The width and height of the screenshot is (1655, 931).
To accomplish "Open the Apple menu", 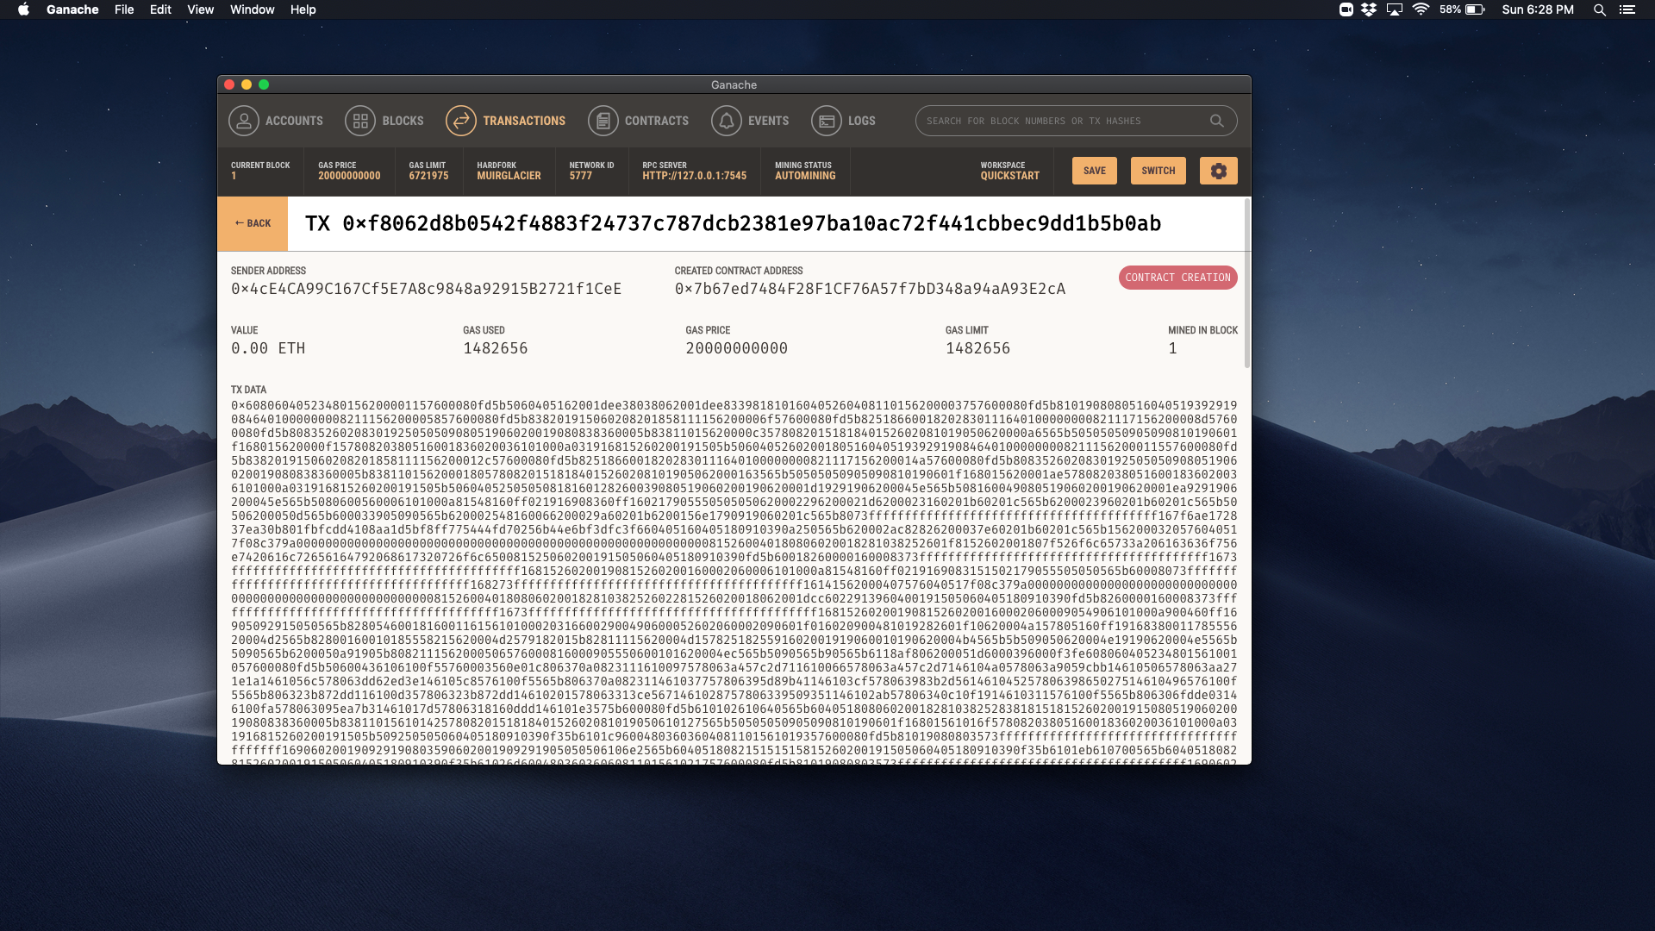I will click(x=23, y=9).
